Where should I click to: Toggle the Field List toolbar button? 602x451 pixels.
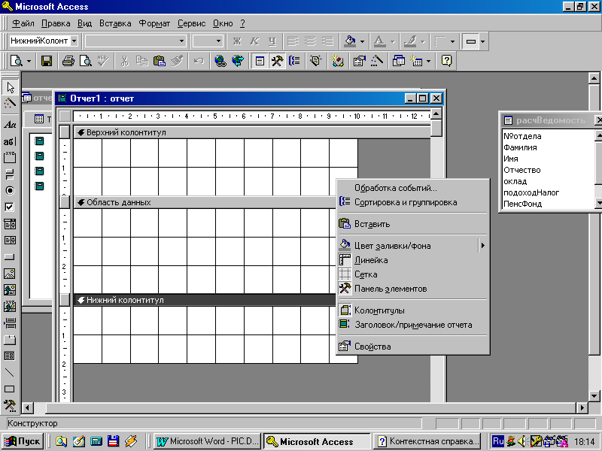pyautogui.click(x=260, y=61)
